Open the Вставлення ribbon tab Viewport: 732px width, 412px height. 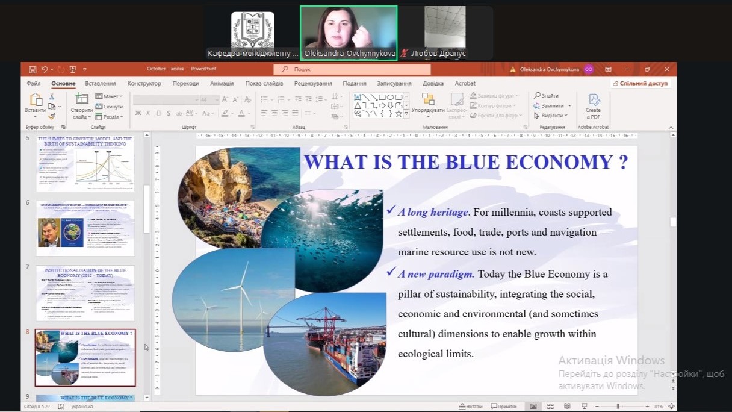tap(101, 84)
